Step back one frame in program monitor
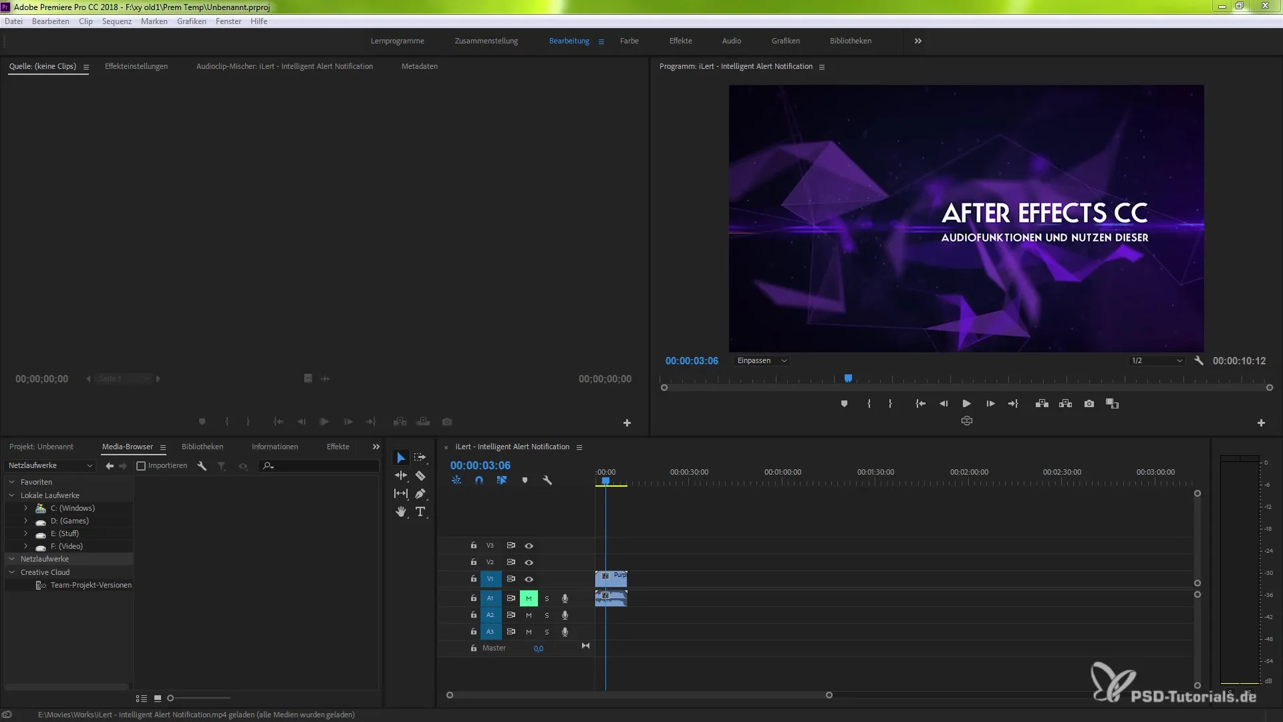This screenshot has width=1283, height=722. tap(944, 404)
